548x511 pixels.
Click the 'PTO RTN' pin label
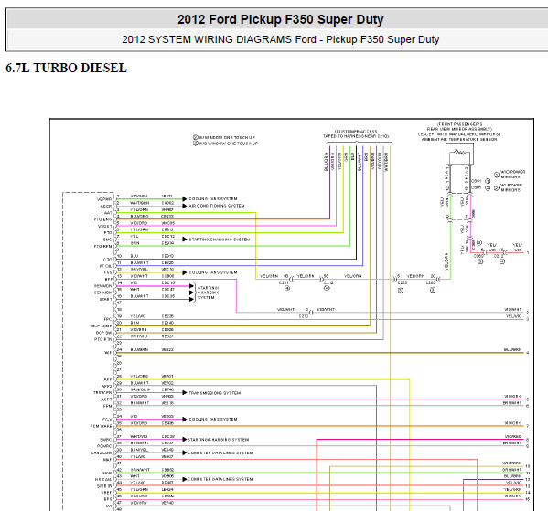point(102,339)
